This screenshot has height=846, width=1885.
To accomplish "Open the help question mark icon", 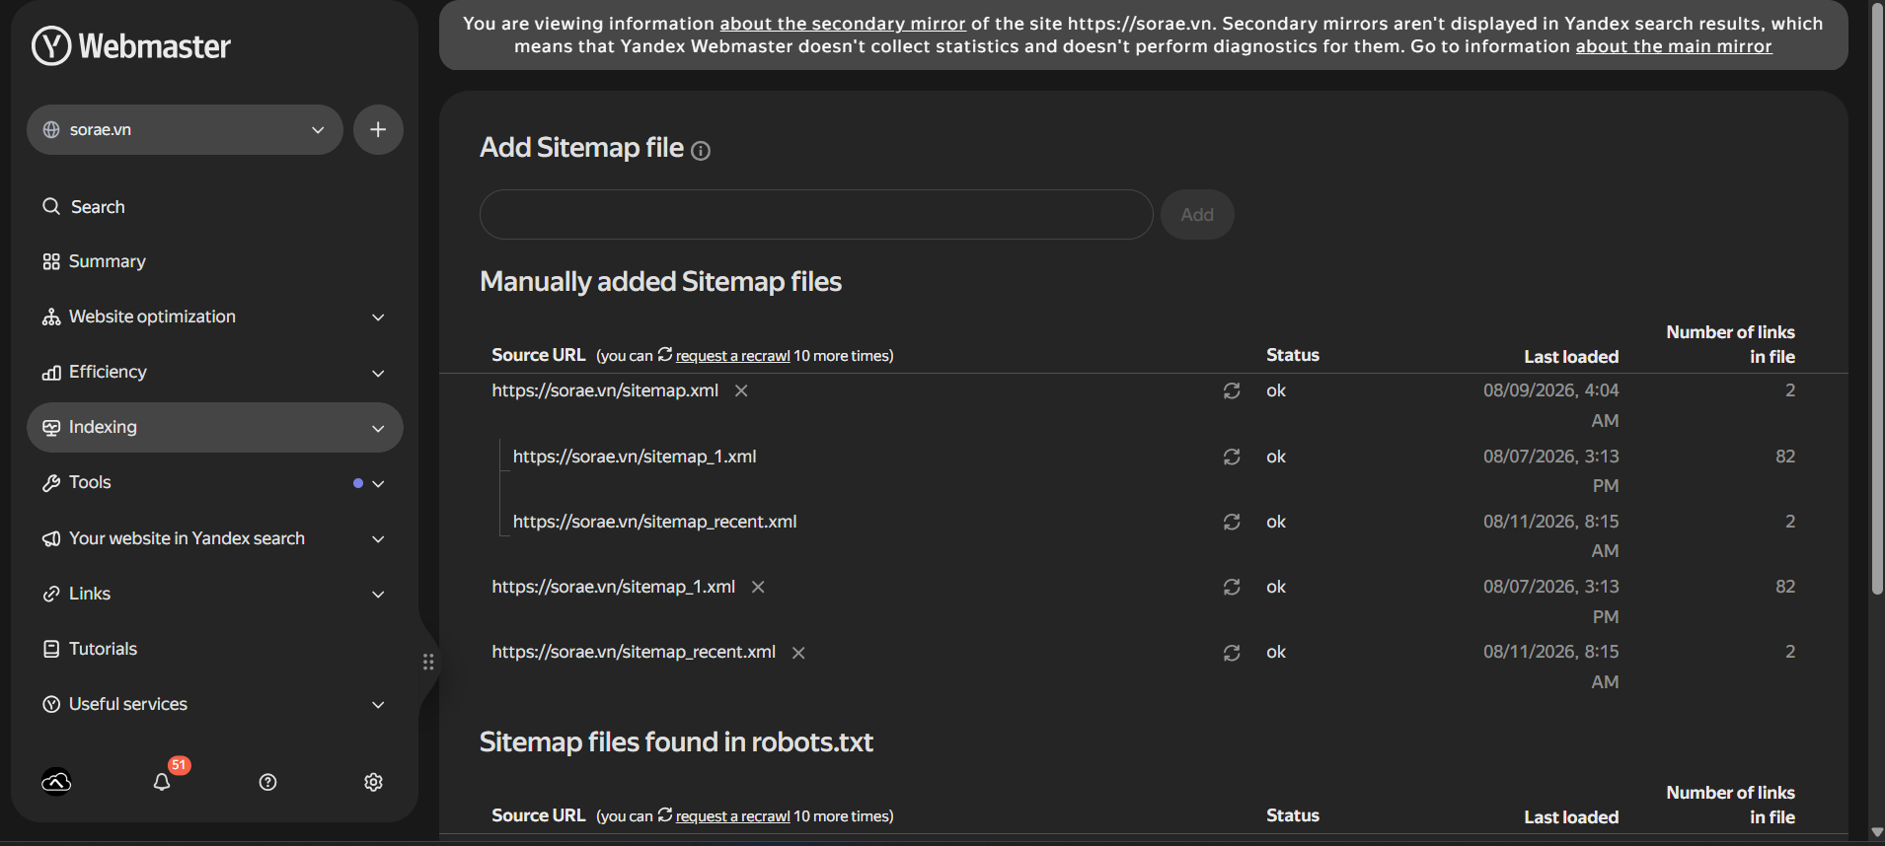I will pos(267,782).
